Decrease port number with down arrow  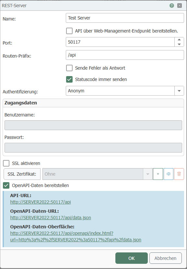point(179,44)
